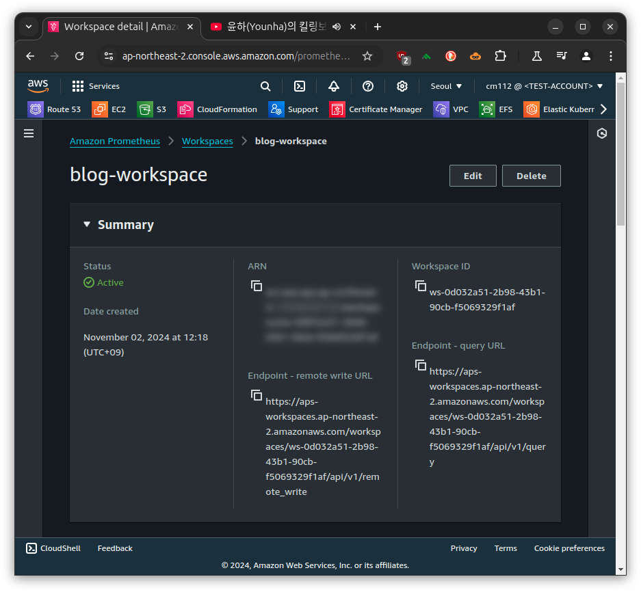Open the AWS console search
641x592 pixels.
tap(265, 86)
